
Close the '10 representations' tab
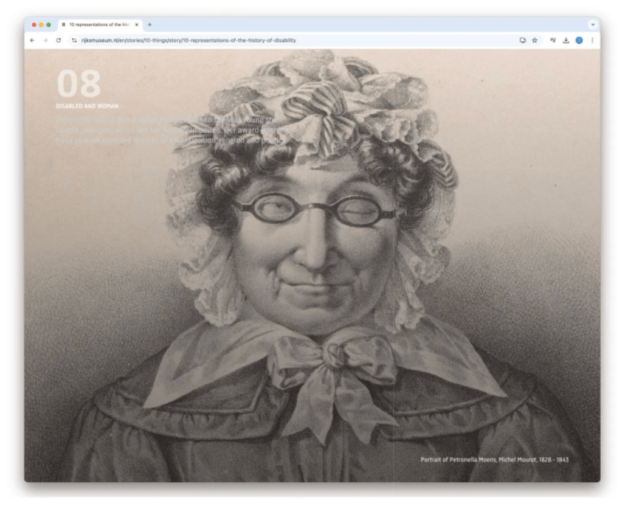[137, 25]
